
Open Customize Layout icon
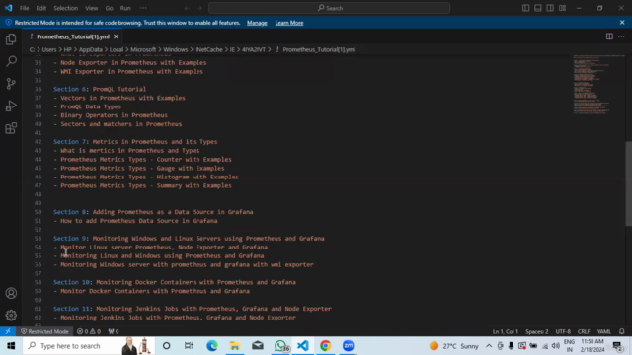coord(562,8)
